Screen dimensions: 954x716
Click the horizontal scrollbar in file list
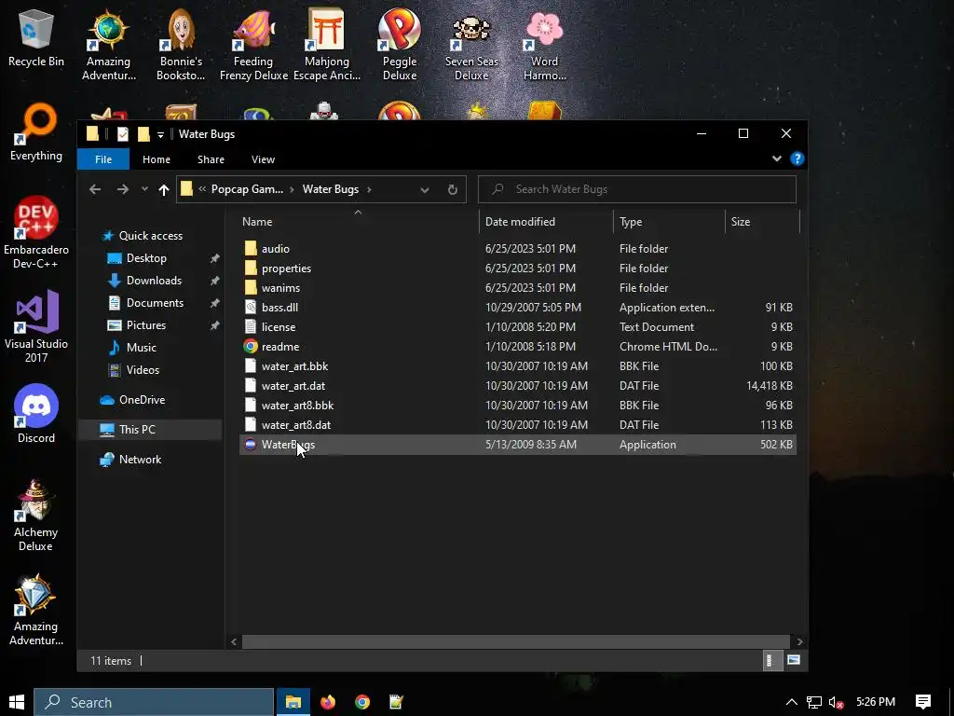[516, 641]
